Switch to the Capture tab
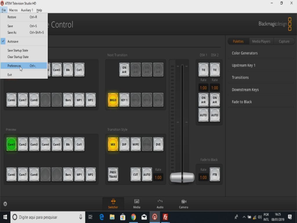This screenshot has width=297, height=223. [x=284, y=41]
